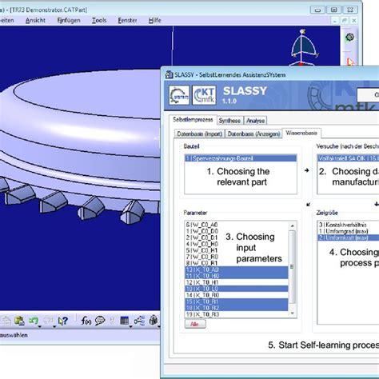Click the Alle button below Parameter list
This screenshot has width=379, height=379.
click(x=195, y=324)
